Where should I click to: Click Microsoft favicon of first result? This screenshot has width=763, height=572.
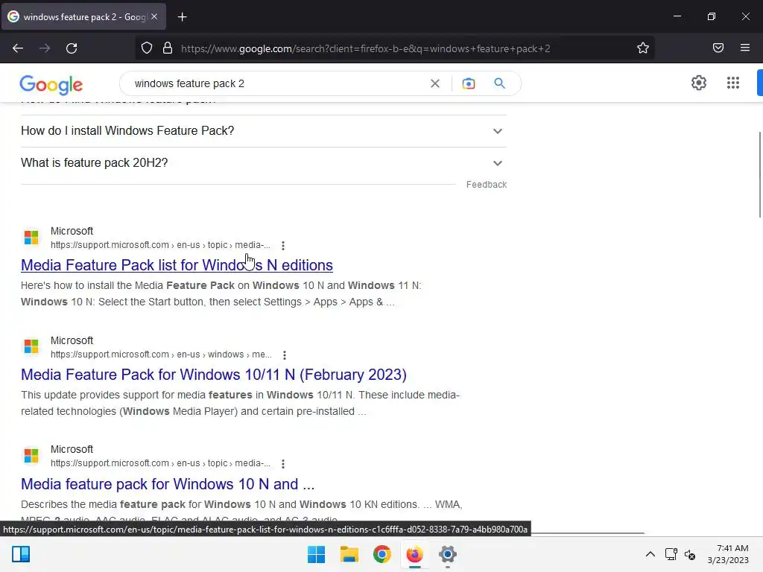(31, 238)
